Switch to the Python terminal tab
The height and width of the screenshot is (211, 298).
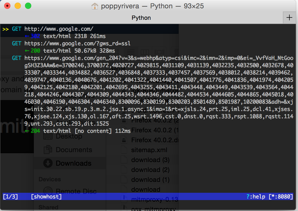coord(141,18)
